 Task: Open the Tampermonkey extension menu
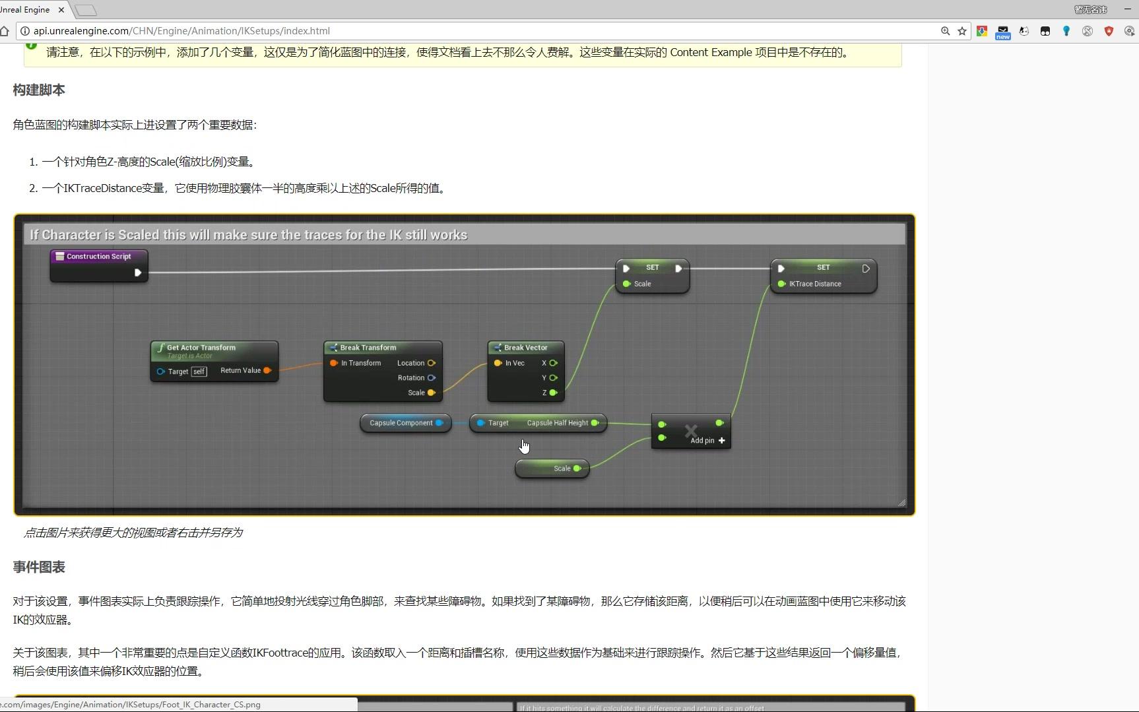click(1045, 30)
